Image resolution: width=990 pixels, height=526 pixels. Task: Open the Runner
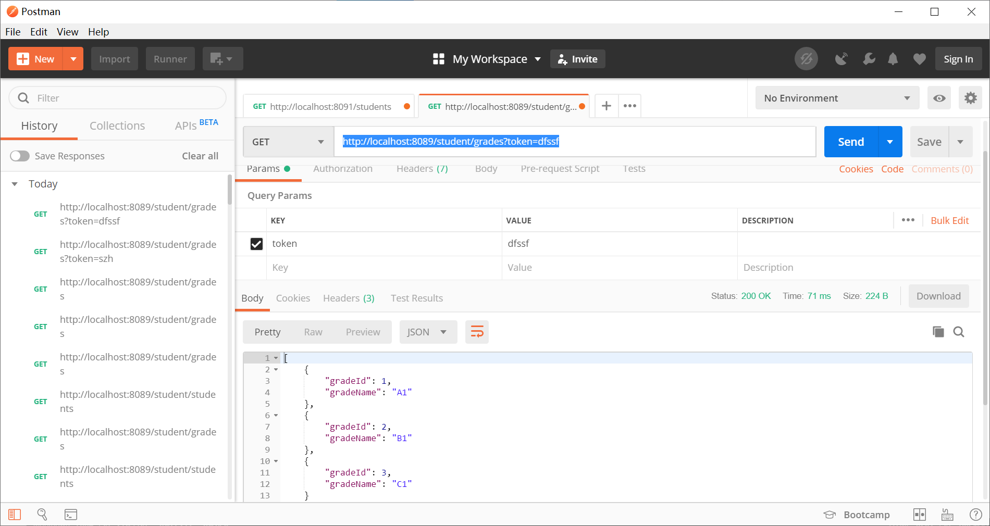(x=170, y=59)
